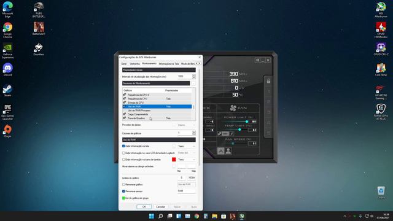Click red taskbar color swatch
The image size is (393, 221).
[174, 160]
